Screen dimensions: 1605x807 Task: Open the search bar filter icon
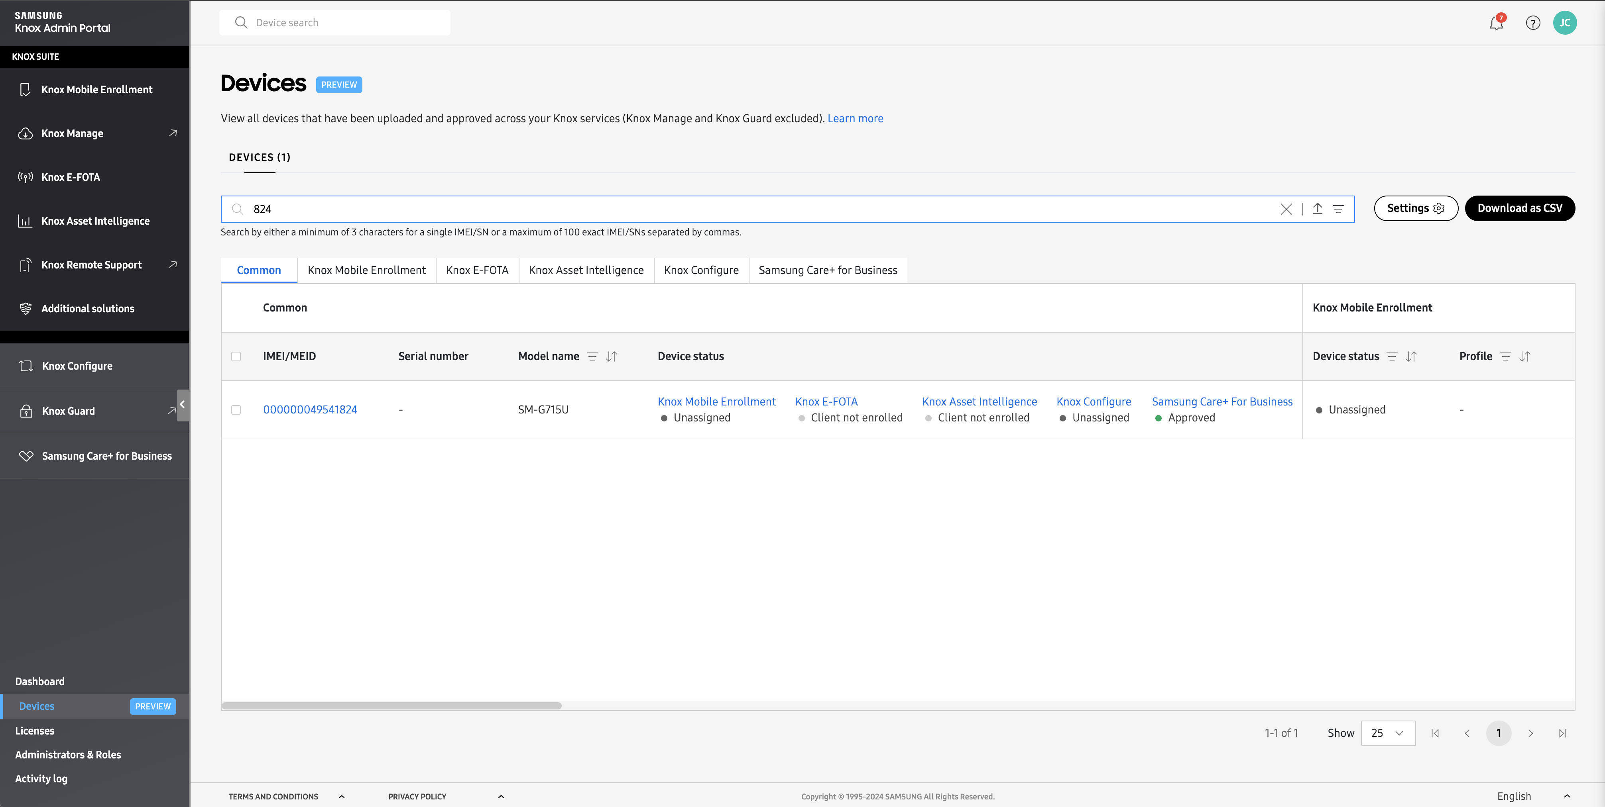click(x=1338, y=209)
